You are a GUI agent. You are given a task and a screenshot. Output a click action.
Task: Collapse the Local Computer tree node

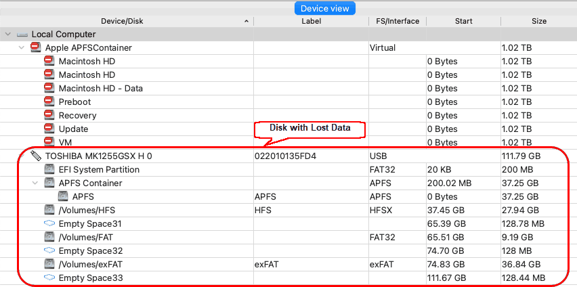click(7, 35)
